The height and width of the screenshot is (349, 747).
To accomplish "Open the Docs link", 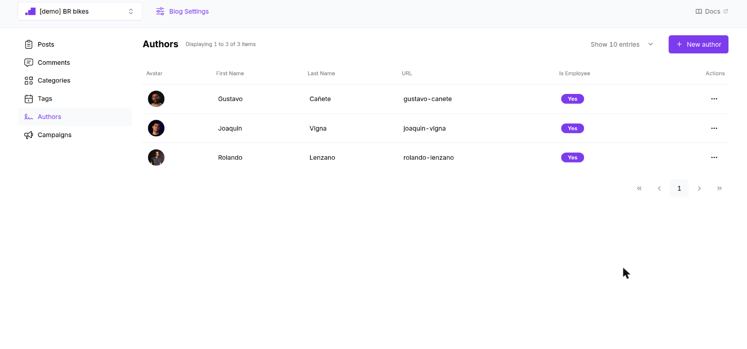I will click(x=712, y=11).
